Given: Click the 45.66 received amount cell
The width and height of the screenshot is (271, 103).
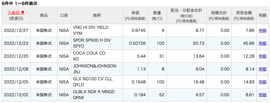Looking at the screenshot, I should pyautogui.click(x=244, y=43).
